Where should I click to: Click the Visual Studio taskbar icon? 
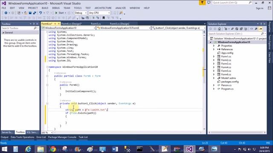coord(189,149)
